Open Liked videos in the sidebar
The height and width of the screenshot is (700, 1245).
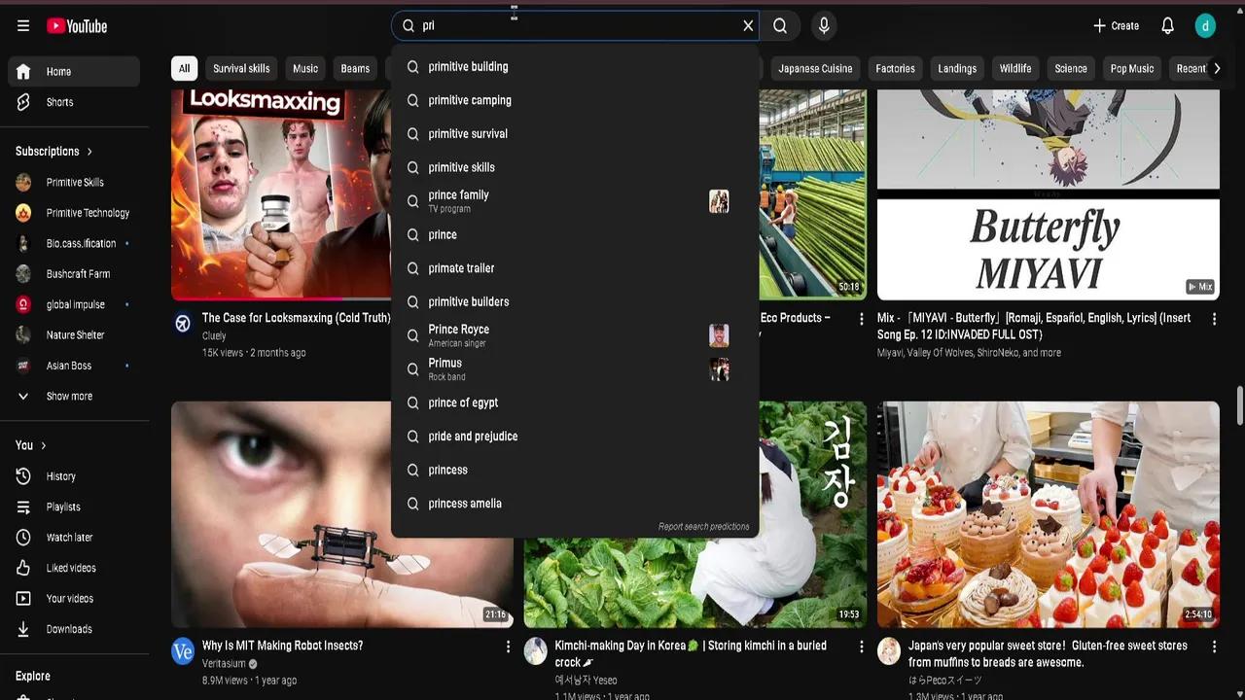[x=74, y=568]
